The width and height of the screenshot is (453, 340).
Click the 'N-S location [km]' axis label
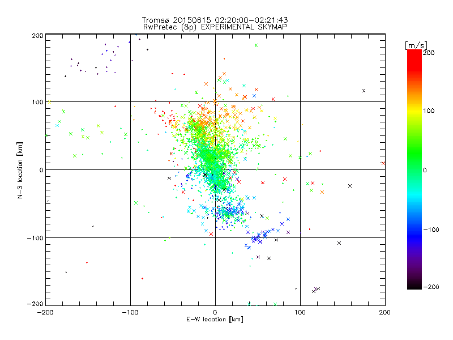pos(20,171)
